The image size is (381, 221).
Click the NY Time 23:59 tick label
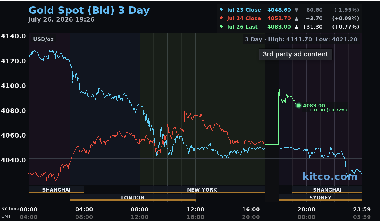pos(362,209)
